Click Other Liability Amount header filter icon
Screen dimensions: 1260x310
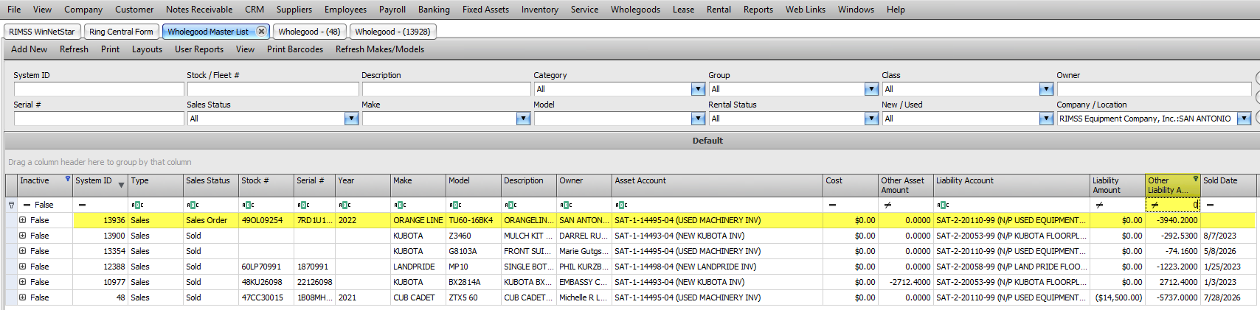(1196, 179)
